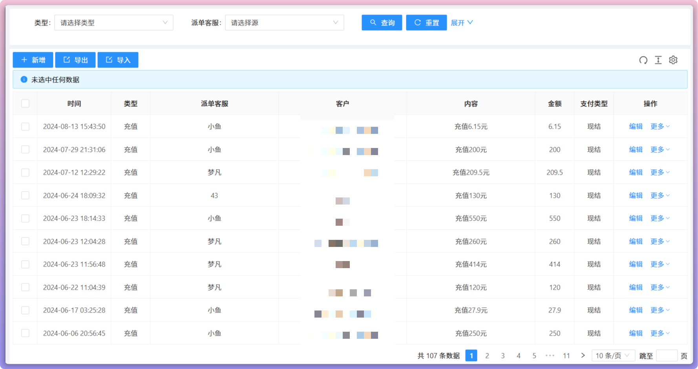Edit the 充值250元 record
This screenshot has width=698, height=369.
(x=636, y=333)
